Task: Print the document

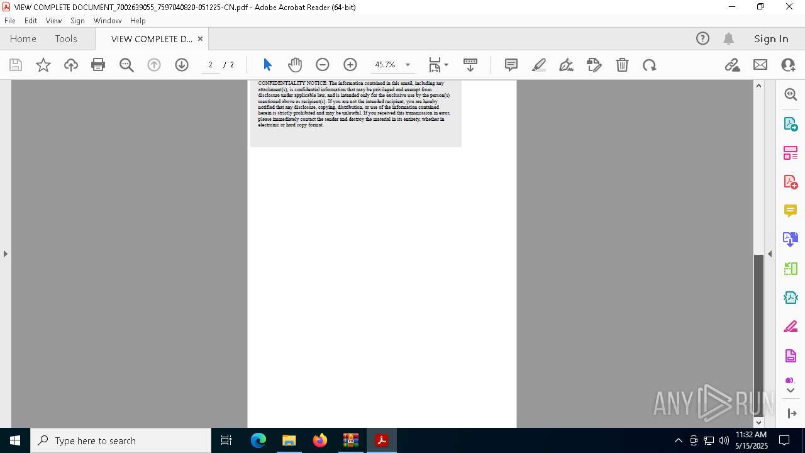Action: 98,65
